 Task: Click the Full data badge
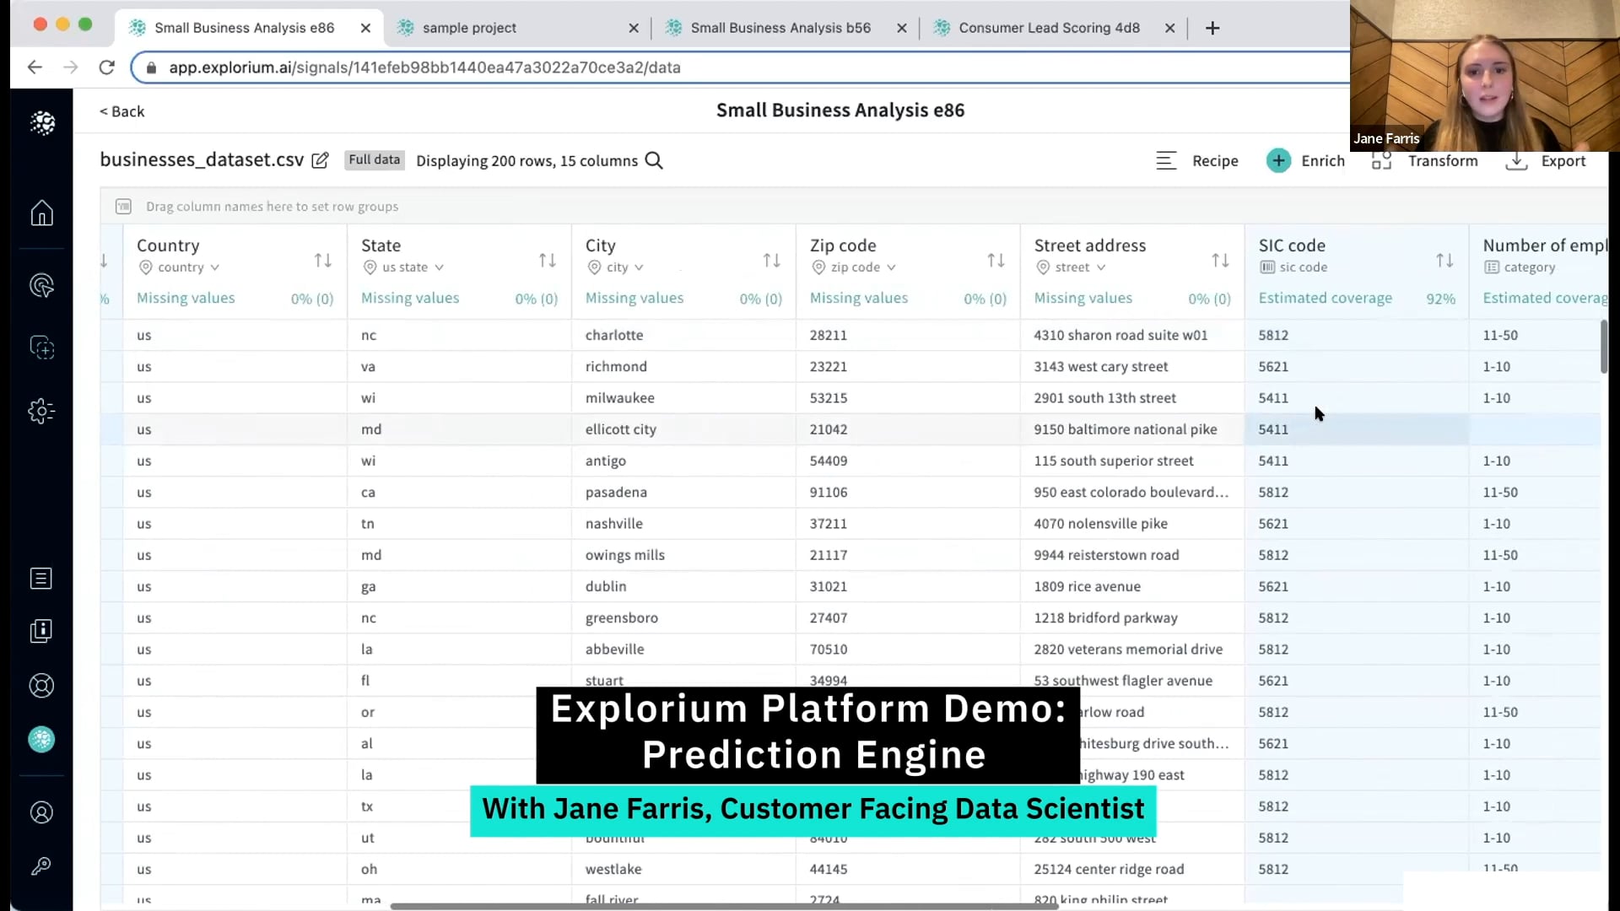[375, 160]
